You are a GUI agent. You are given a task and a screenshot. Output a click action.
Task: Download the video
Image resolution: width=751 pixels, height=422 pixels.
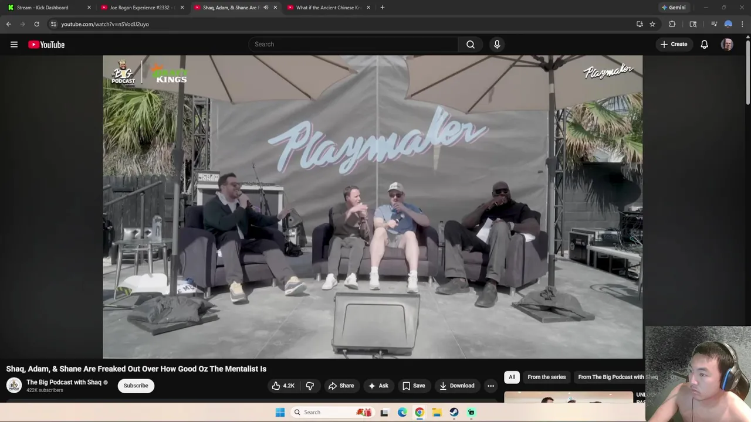pos(456,386)
